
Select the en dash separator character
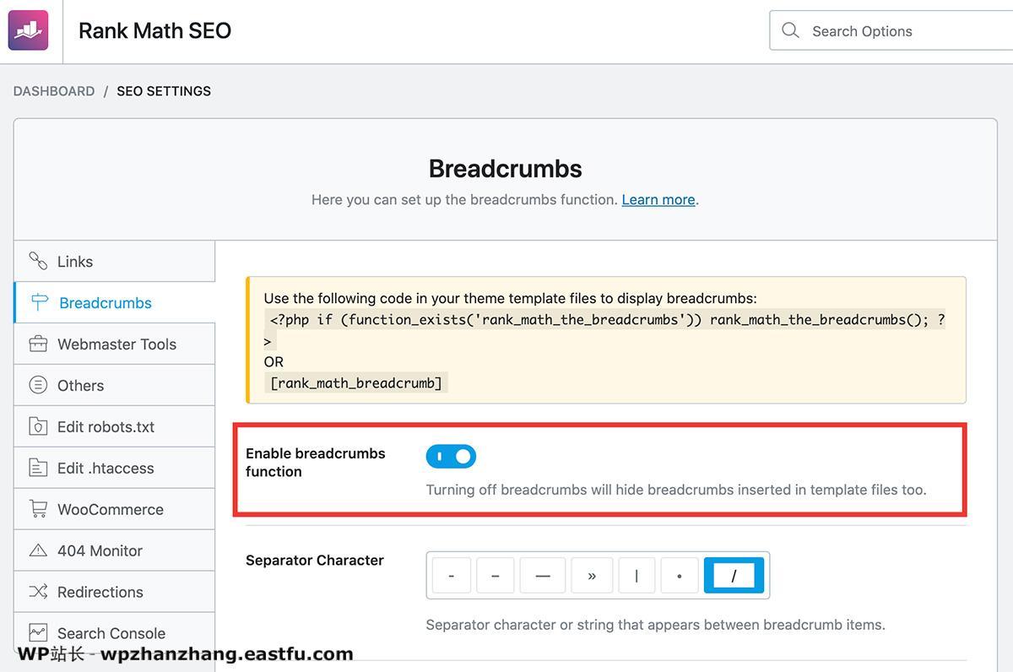[x=496, y=576]
